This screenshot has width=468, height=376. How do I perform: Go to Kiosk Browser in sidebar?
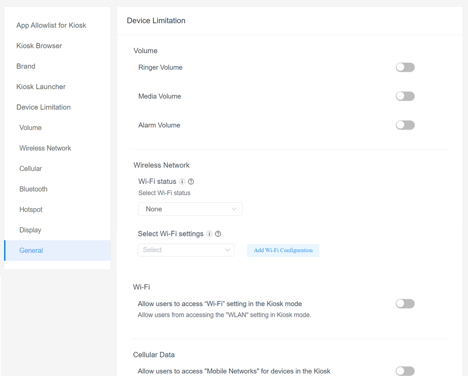(x=39, y=46)
